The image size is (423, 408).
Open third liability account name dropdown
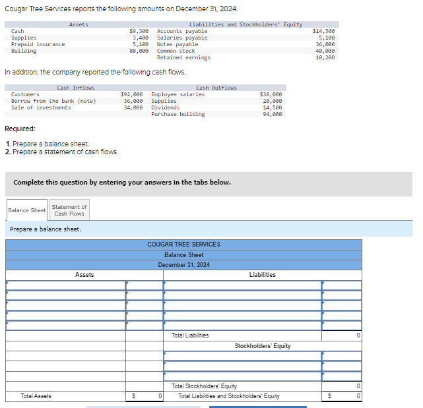coord(242,306)
